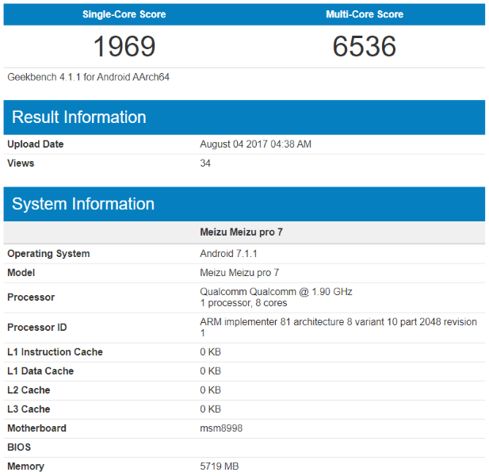This screenshot has width=489, height=476.
Task: Select the ARM implementer 81 architecture text
Action: click(338, 328)
